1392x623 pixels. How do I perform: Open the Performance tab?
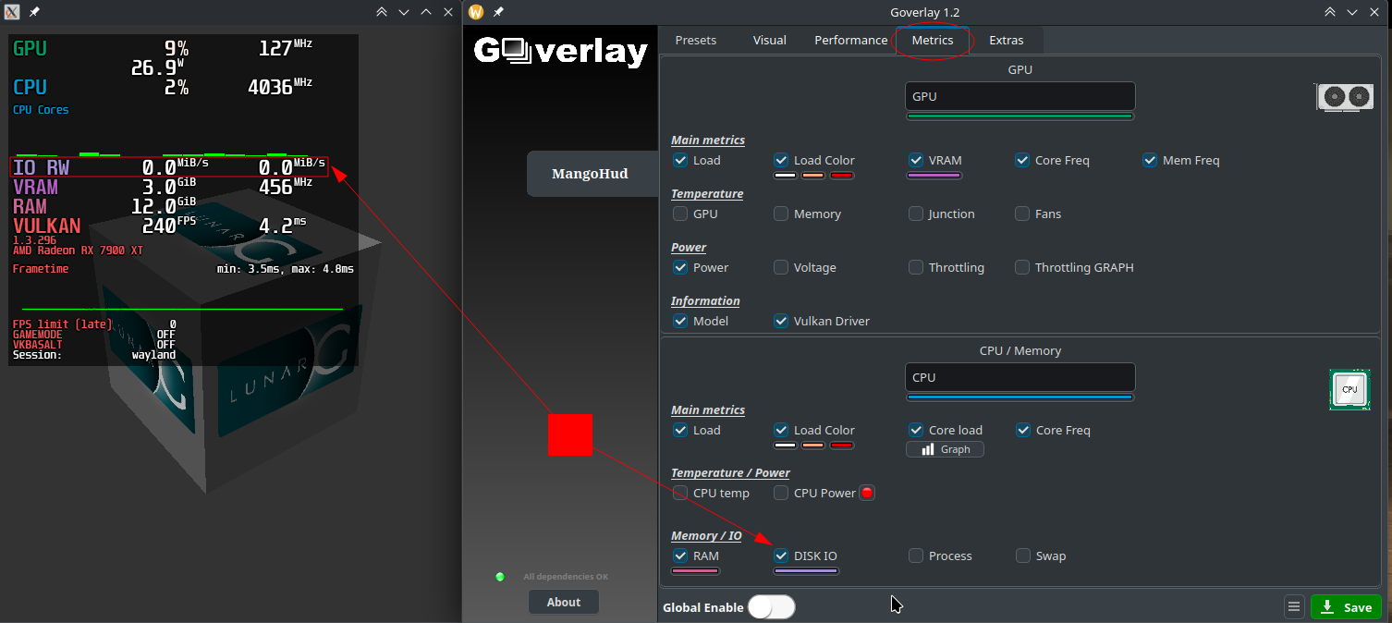click(x=851, y=40)
